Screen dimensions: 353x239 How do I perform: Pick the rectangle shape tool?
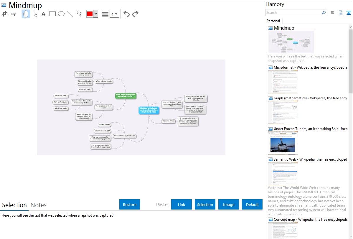(52, 14)
